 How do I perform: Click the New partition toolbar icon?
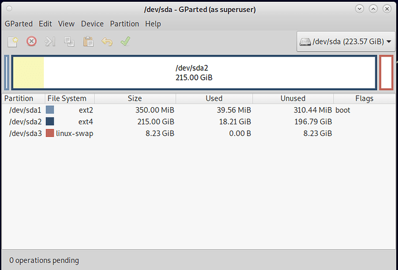[x=13, y=41]
